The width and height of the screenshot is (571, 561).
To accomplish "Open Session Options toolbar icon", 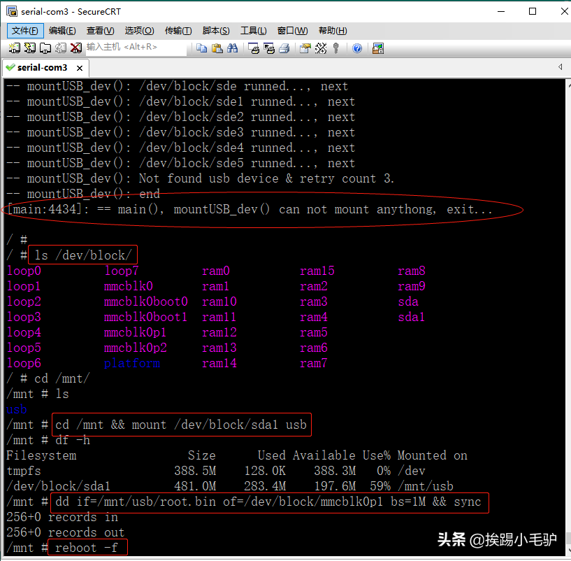I will pyautogui.click(x=305, y=48).
